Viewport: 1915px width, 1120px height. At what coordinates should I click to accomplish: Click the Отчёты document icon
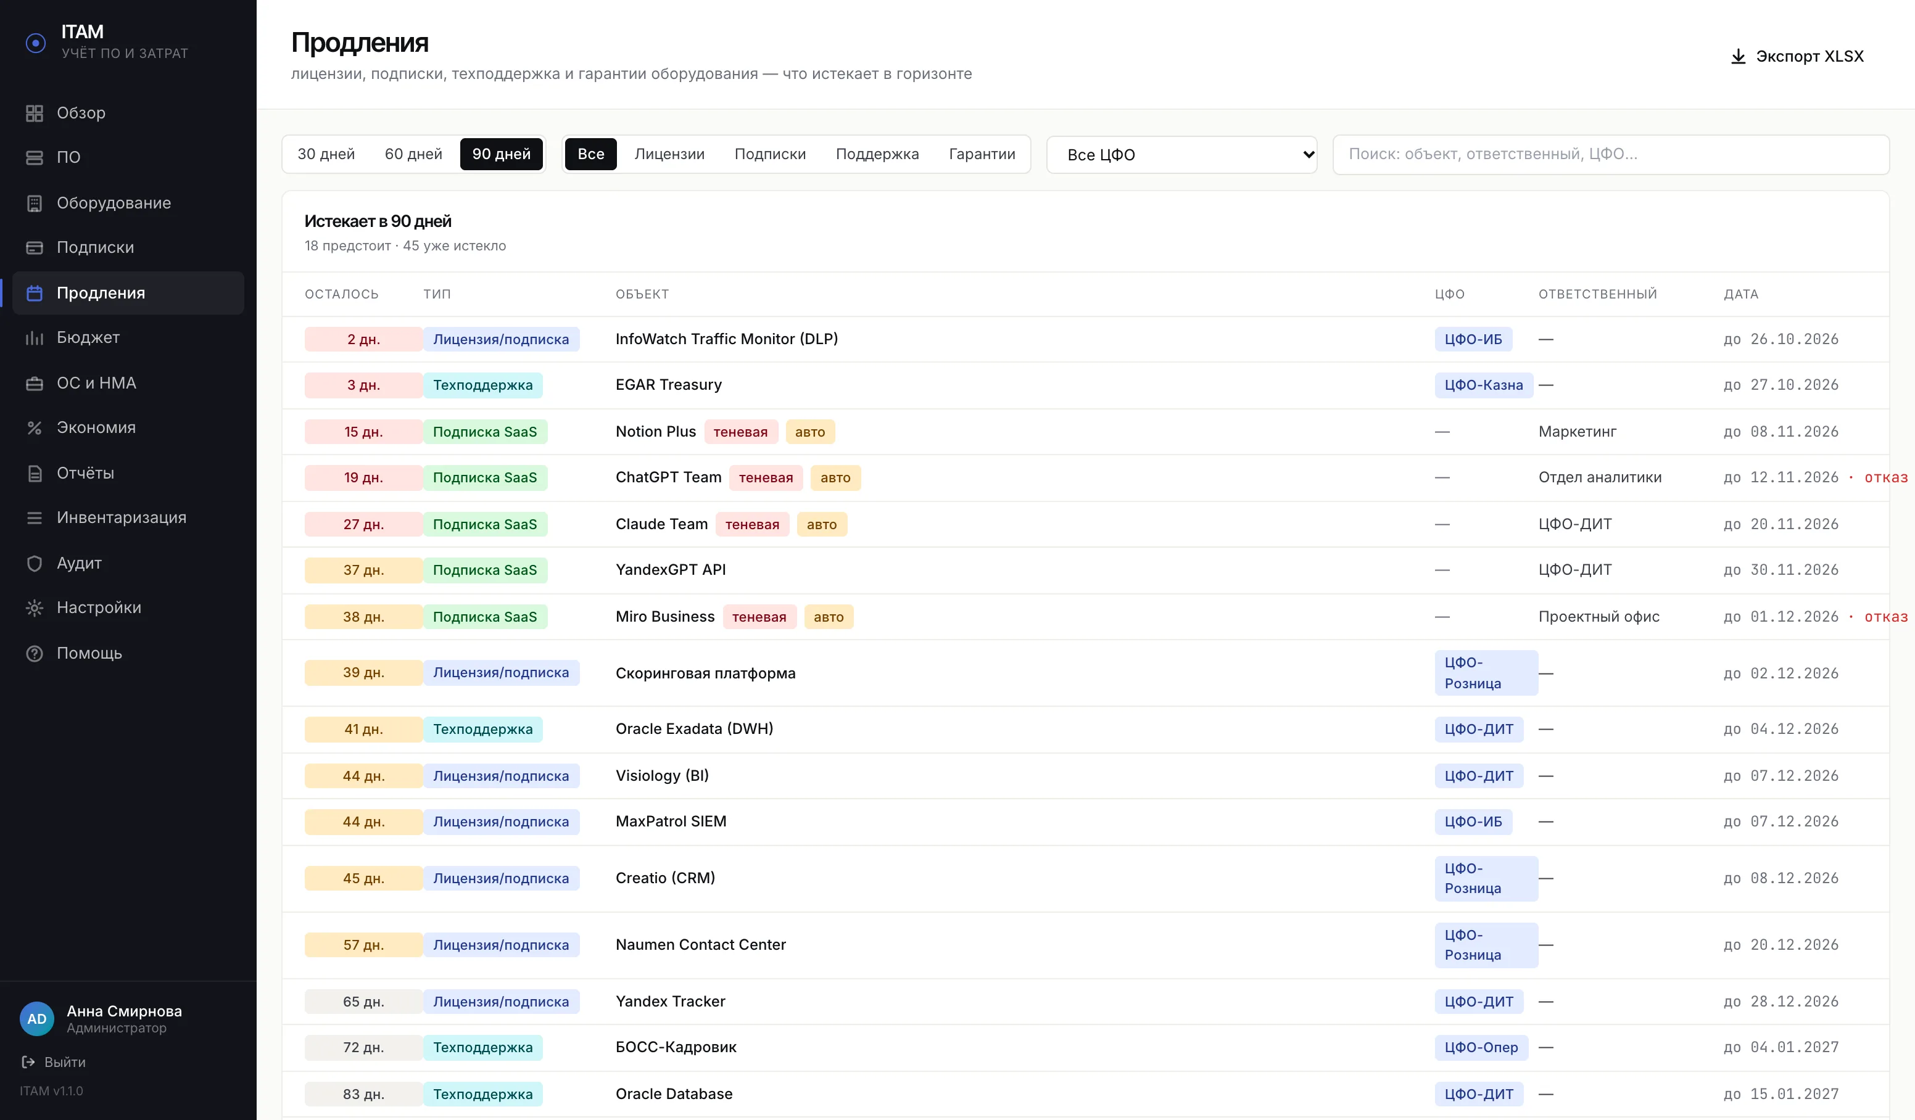34,474
